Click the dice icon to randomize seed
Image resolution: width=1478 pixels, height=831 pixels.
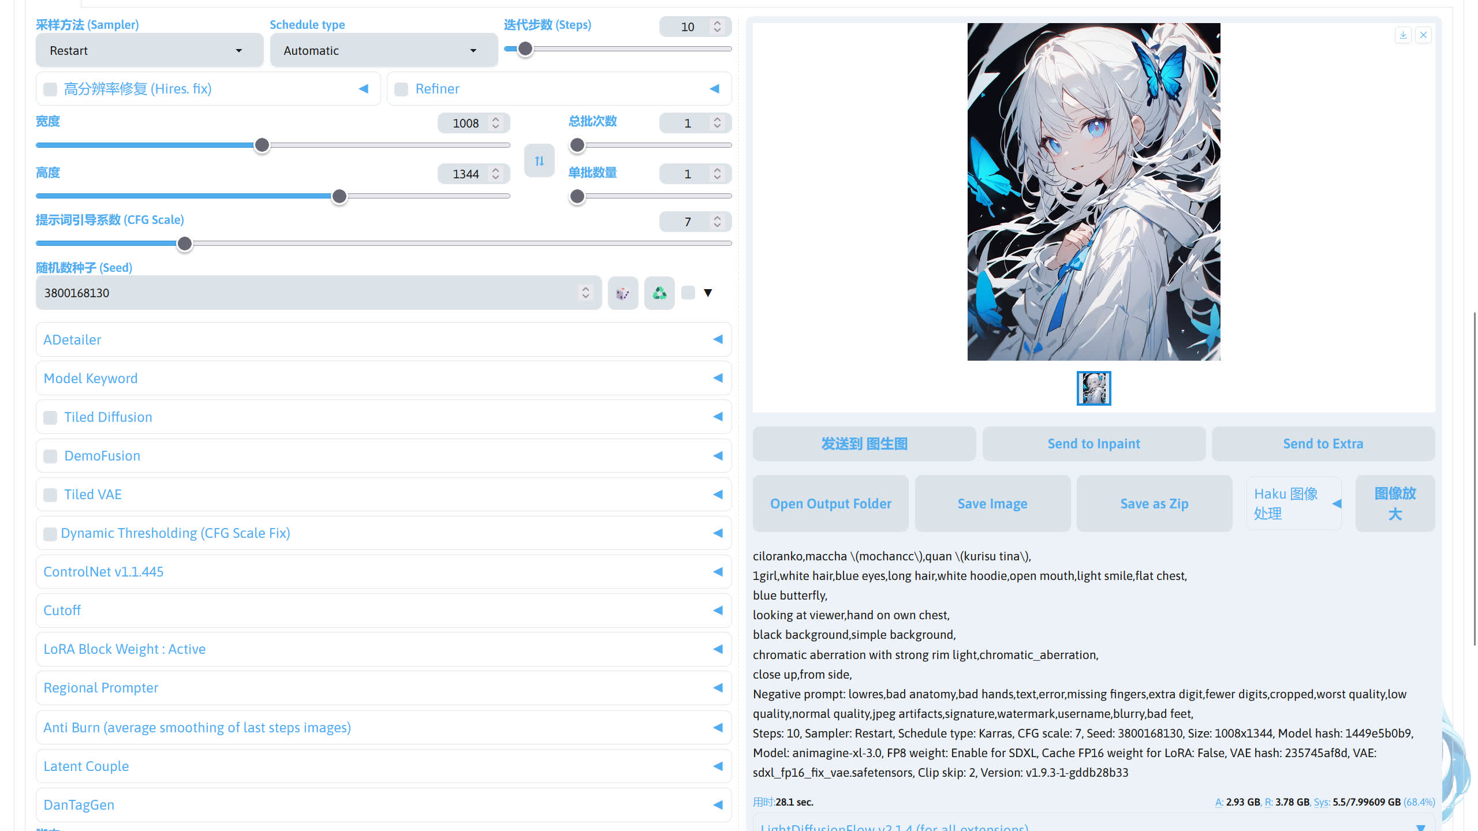[622, 293]
